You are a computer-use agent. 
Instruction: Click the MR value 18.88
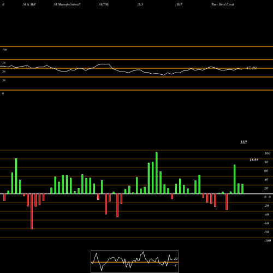click(254, 160)
